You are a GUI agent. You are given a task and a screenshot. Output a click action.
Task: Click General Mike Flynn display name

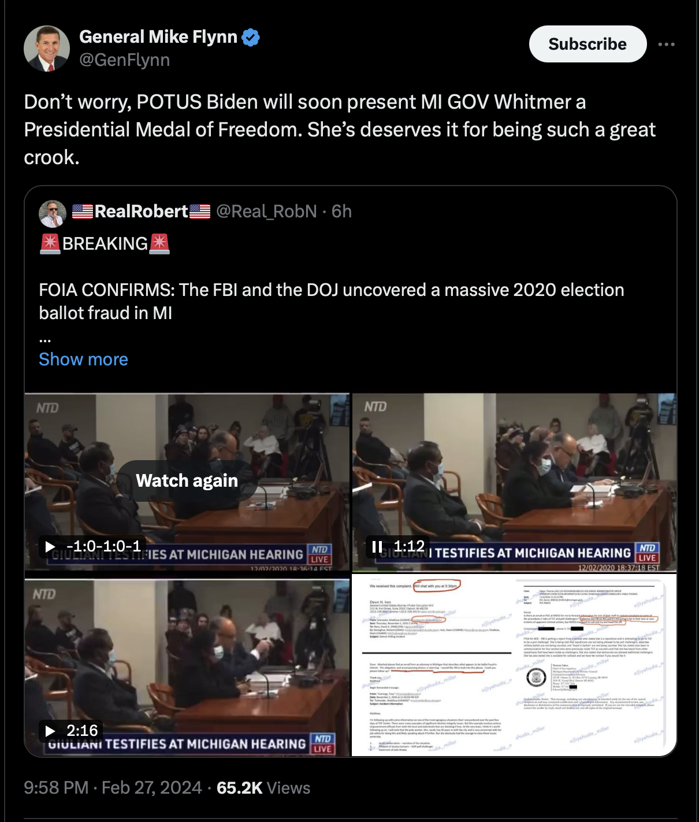158,37
